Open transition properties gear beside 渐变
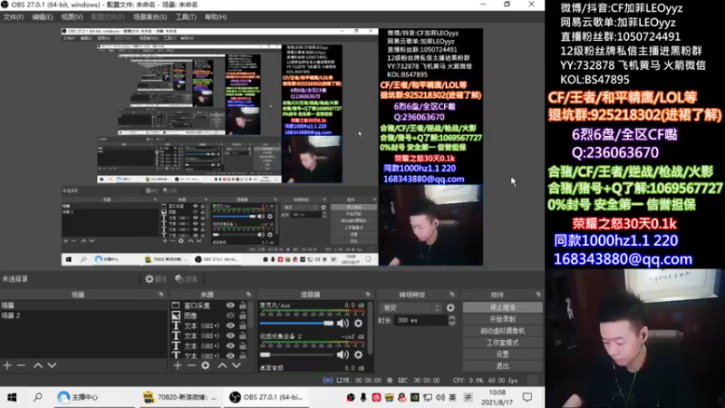 tap(450, 307)
